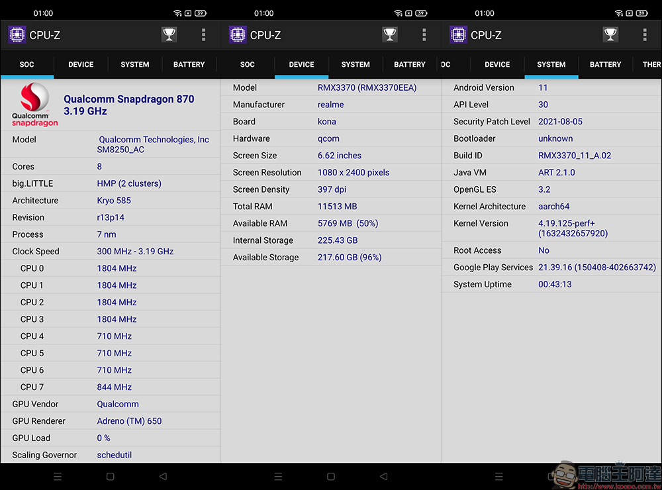Select the SYSTEM tab in the right screen
This screenshot has width=662, height=490.
(551, 64)
